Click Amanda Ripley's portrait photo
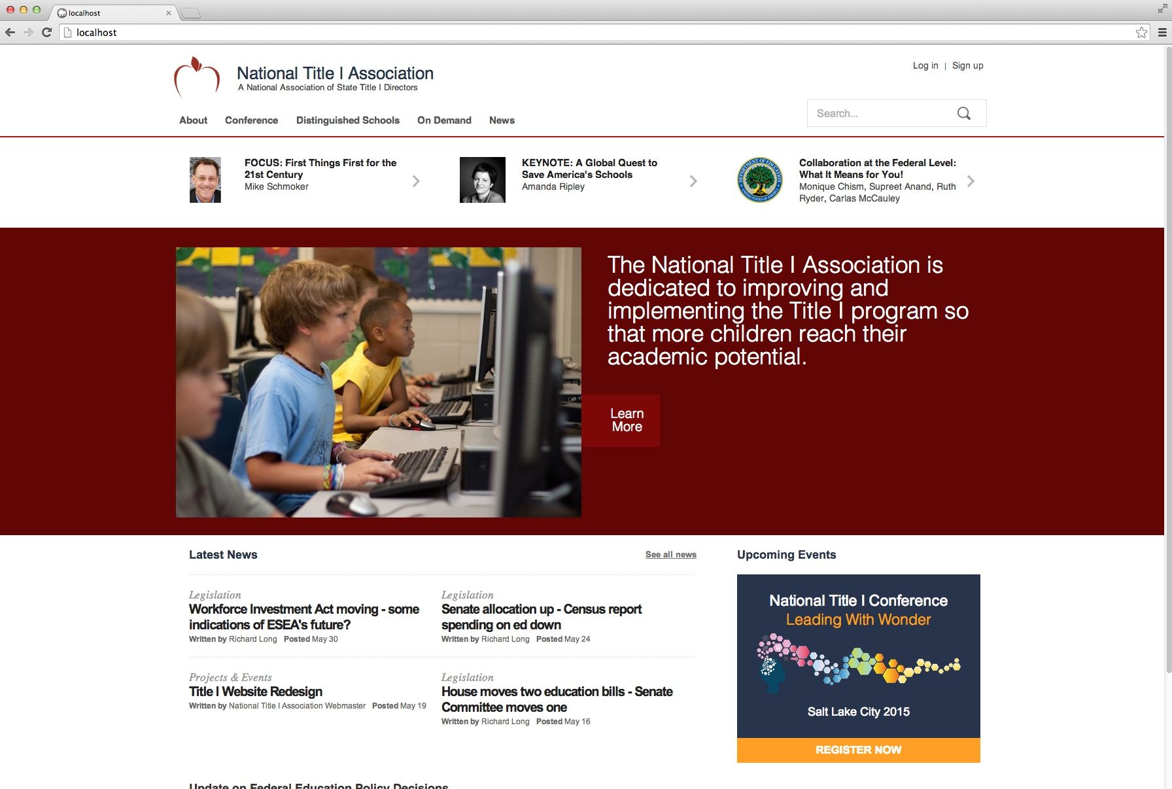This screenshot has height=789, width=1172. click(x=483, y=180)
